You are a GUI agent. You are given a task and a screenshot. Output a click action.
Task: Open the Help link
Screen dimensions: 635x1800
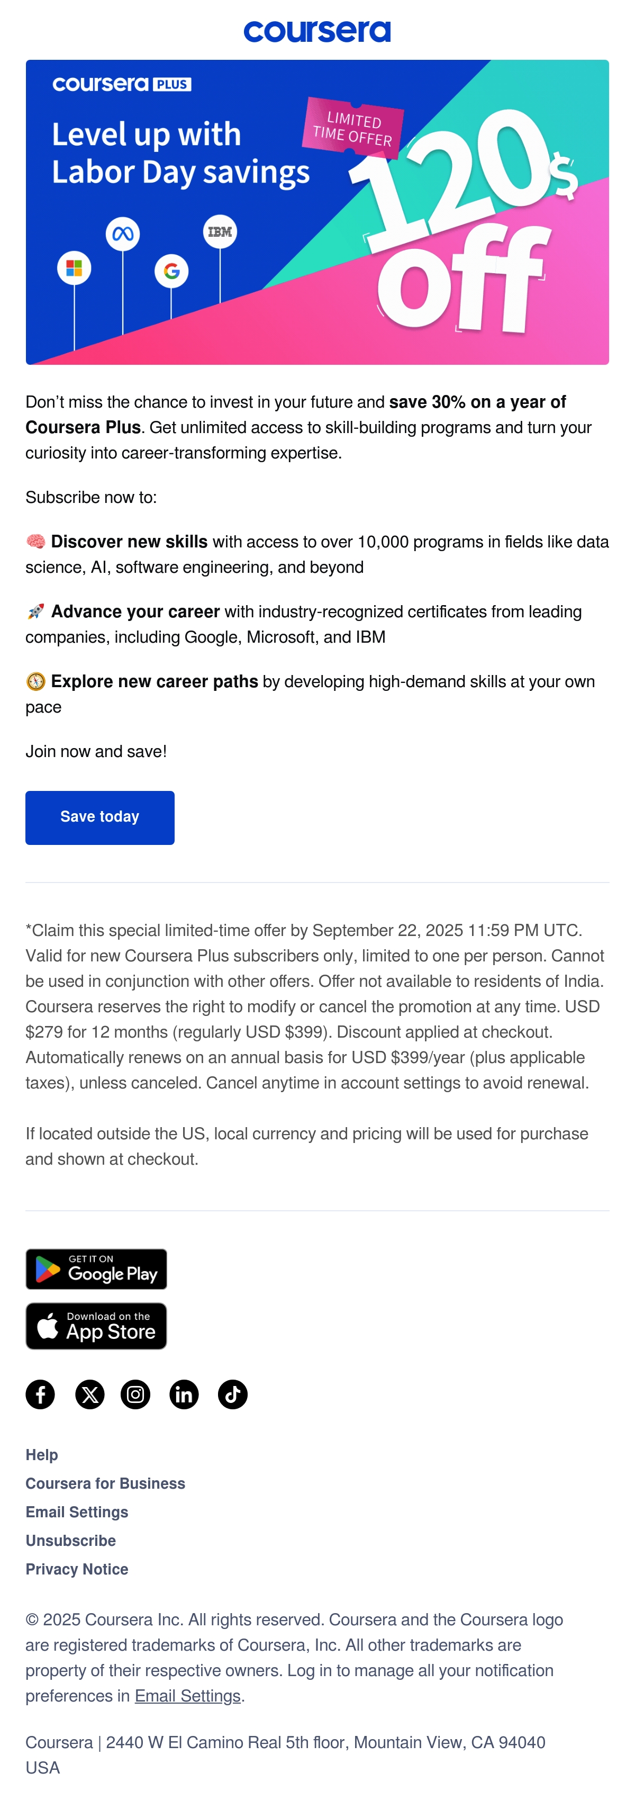tap(42, 1455)
